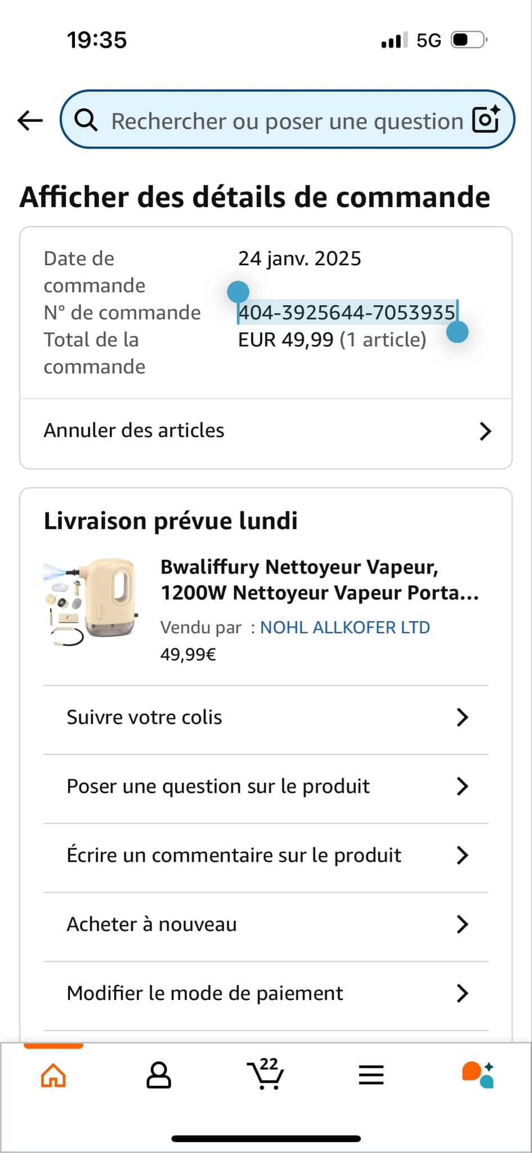Screen dimensions: 532x1153
Task: Open the camera lens search icon
Action: [x=486, y=119]
